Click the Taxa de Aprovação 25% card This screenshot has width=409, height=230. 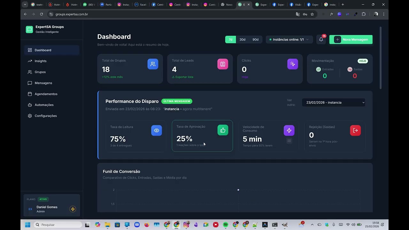202,136
